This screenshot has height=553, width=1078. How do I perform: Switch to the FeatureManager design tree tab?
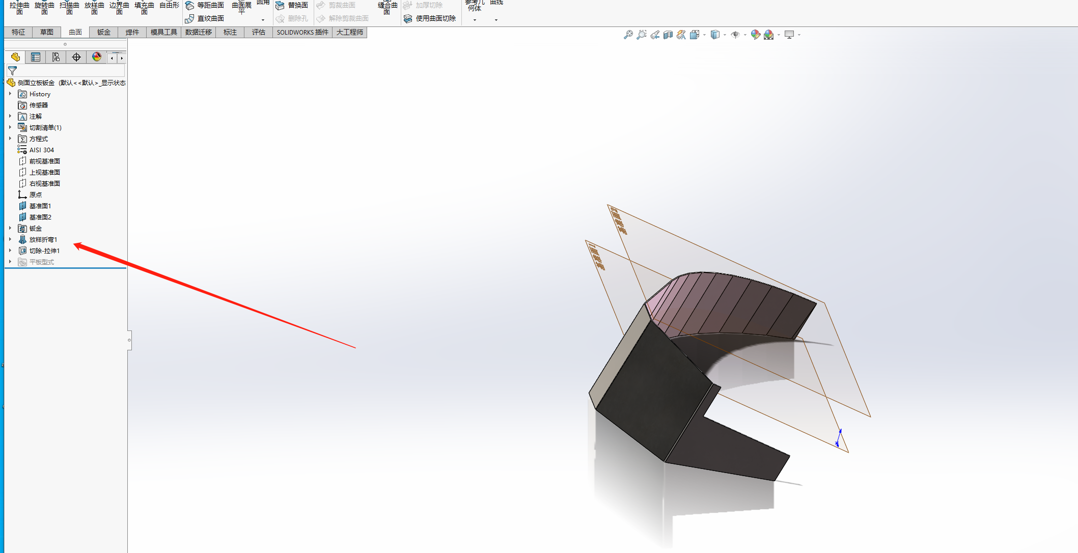coord(15,57)
